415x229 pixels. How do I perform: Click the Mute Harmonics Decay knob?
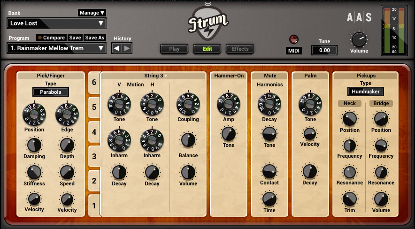269,104
